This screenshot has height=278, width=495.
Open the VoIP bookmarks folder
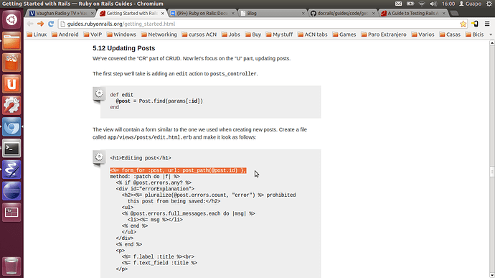click(x=93, y=34)
